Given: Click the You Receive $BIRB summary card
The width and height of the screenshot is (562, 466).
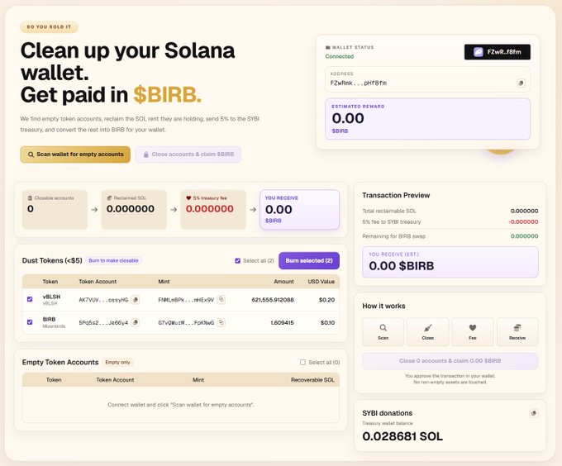Looking at the screenshot, I should click(x=300, y=210).
